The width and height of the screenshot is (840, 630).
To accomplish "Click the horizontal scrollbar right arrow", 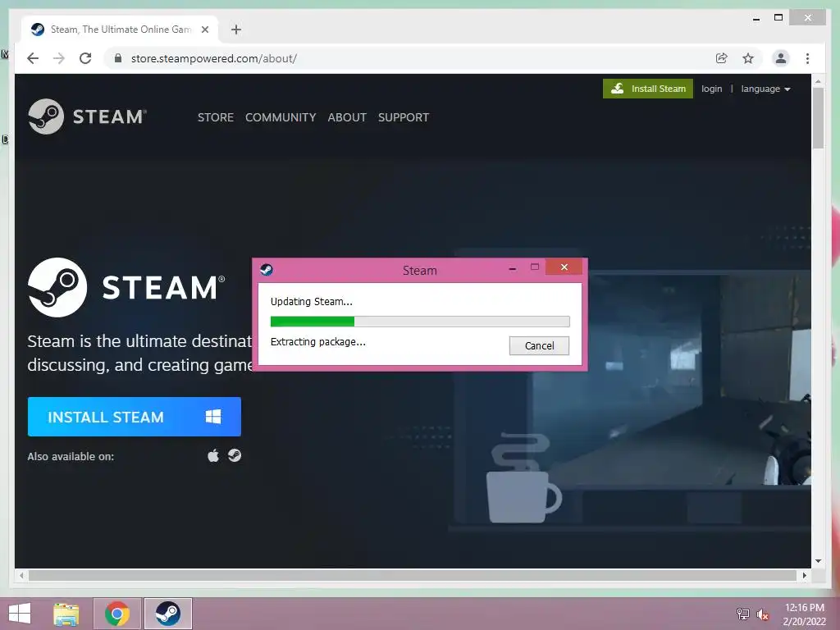I will click(804, 575).
